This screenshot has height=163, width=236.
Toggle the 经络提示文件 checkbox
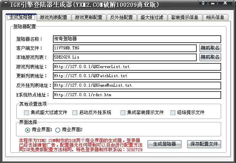click(173, 112)
